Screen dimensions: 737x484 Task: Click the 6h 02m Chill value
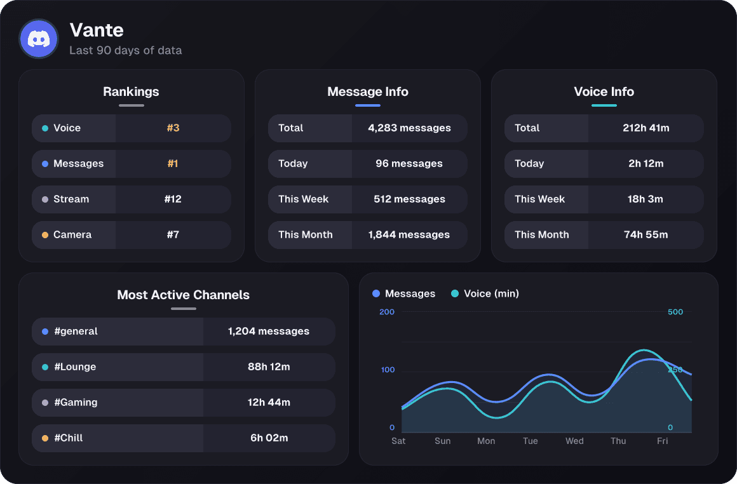tap(269, 438)
